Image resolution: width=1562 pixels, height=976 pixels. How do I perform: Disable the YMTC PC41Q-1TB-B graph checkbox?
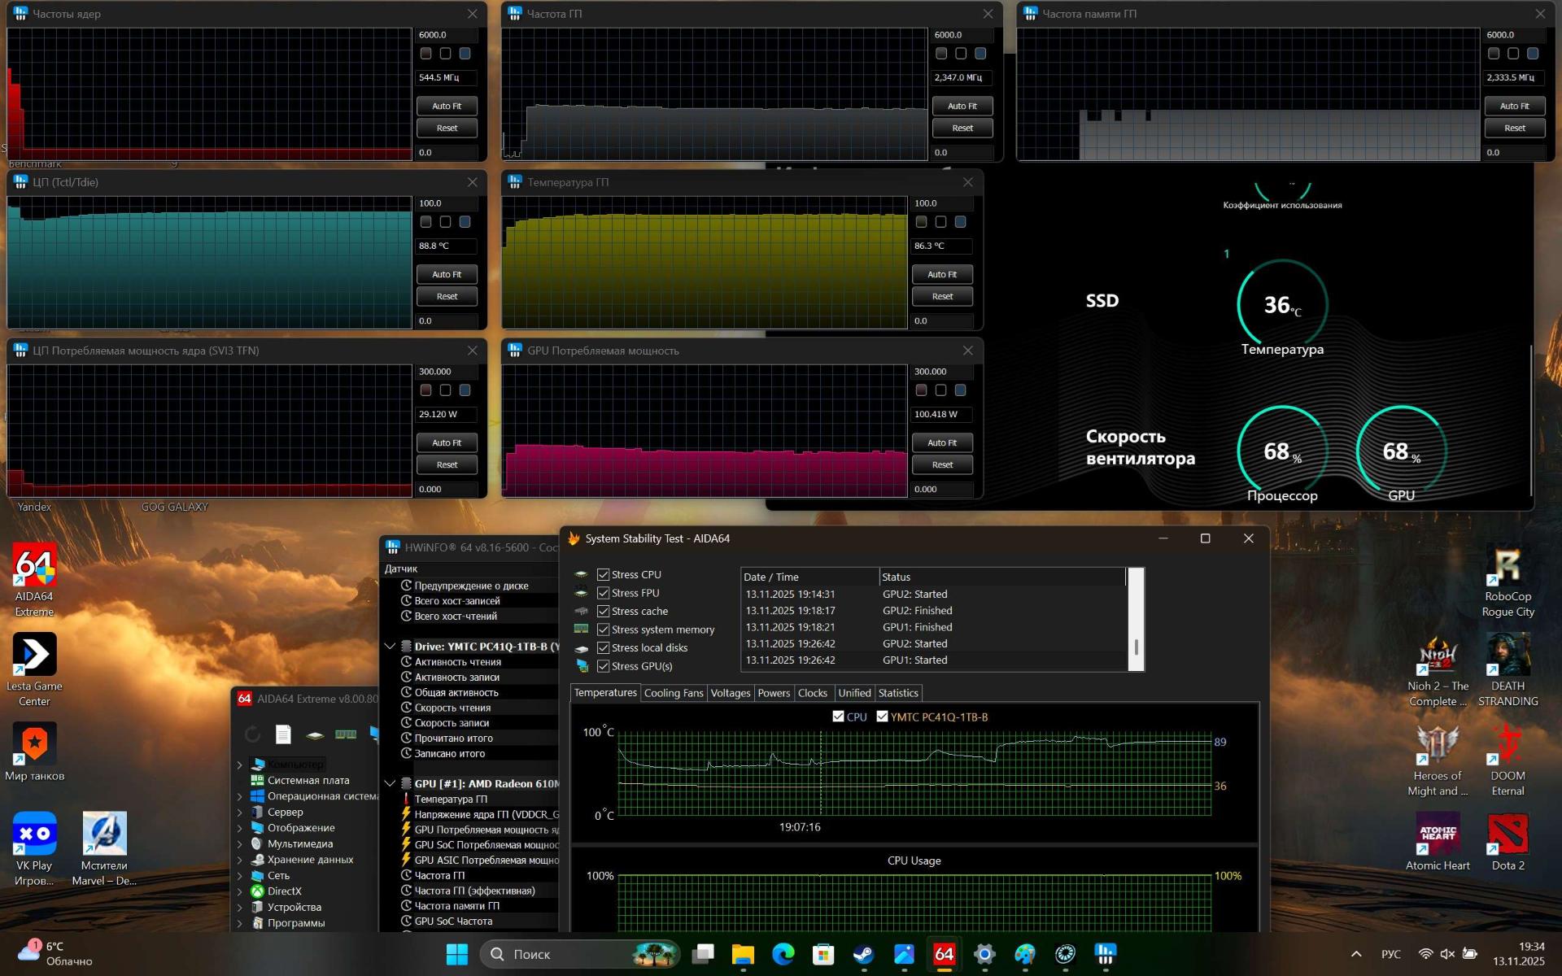(x=882, y=717)
